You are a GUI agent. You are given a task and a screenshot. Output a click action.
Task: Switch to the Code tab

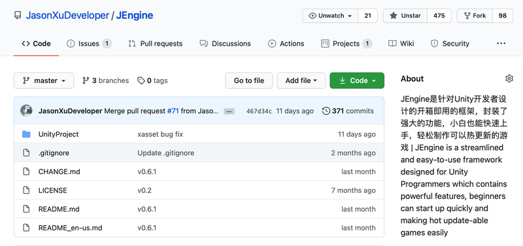pyautogui.click(x=36, y=44)
